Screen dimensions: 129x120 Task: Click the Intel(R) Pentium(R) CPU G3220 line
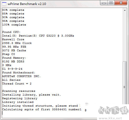pyautogui.click(x=38, y=36)
